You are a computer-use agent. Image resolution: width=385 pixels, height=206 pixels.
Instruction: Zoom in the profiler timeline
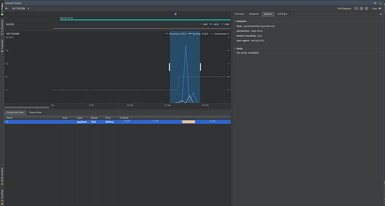pyautogui.click(x=361, y=8)
